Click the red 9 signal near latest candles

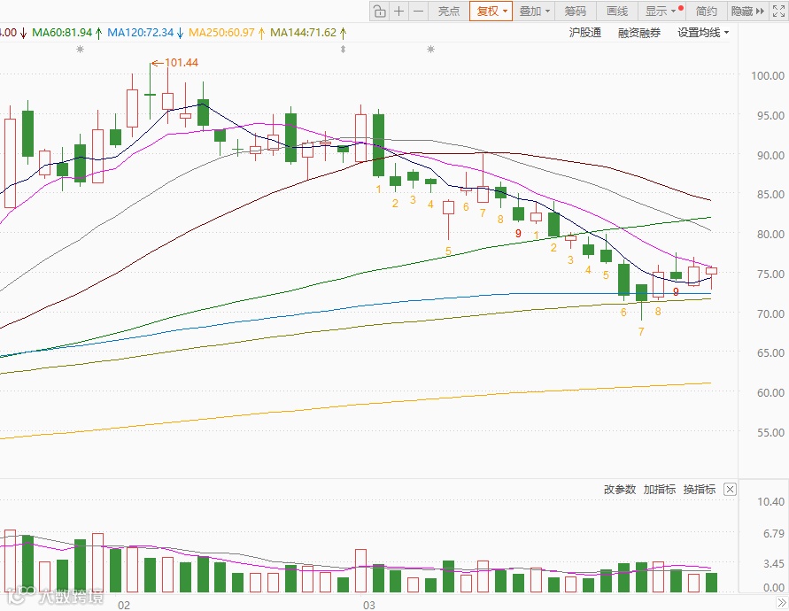(x=676, y=292)
